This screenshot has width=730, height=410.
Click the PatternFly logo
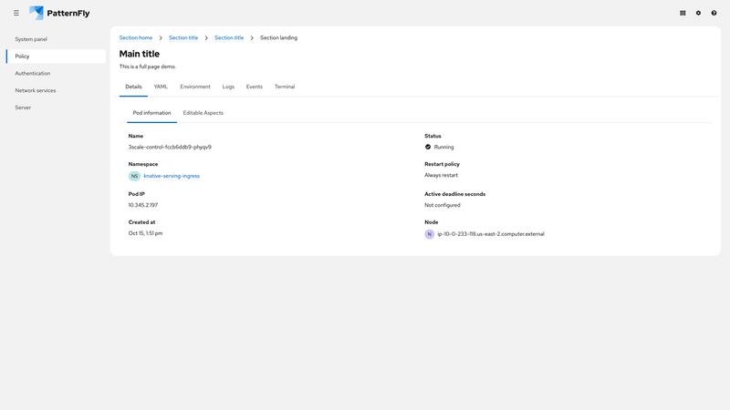click(59, 13)
